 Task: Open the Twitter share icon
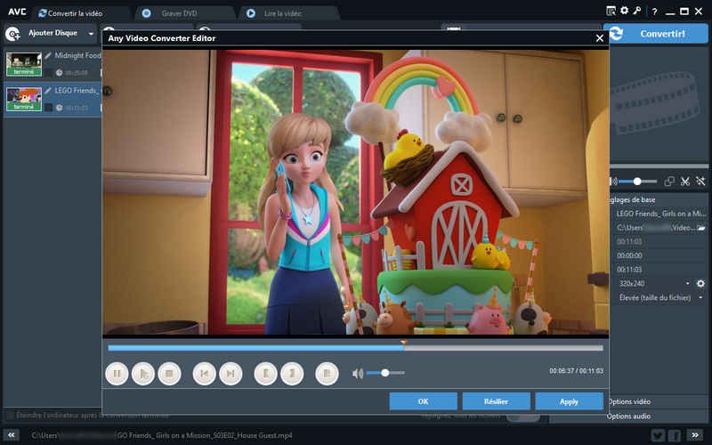[658, 435]
